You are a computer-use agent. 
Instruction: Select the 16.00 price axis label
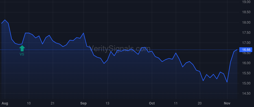[x=246, y=63]
